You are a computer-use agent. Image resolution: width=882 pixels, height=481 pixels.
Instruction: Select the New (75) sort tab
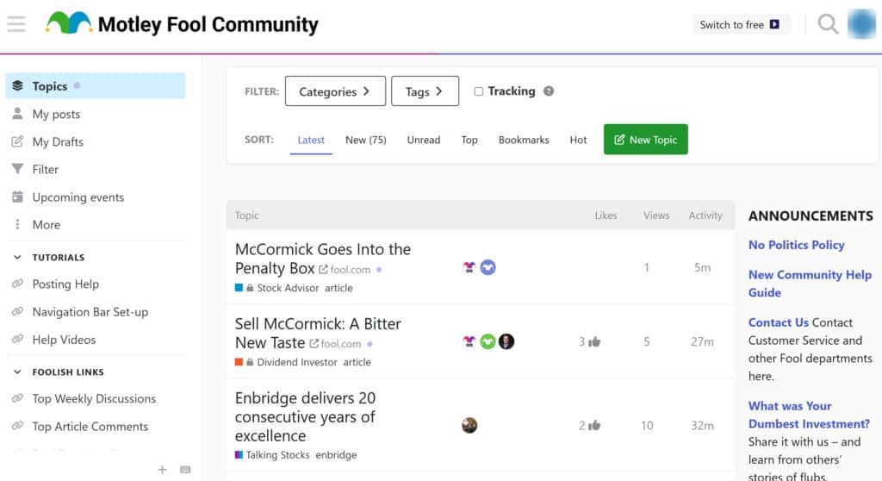pyautogui.click(x=365, y=140)
